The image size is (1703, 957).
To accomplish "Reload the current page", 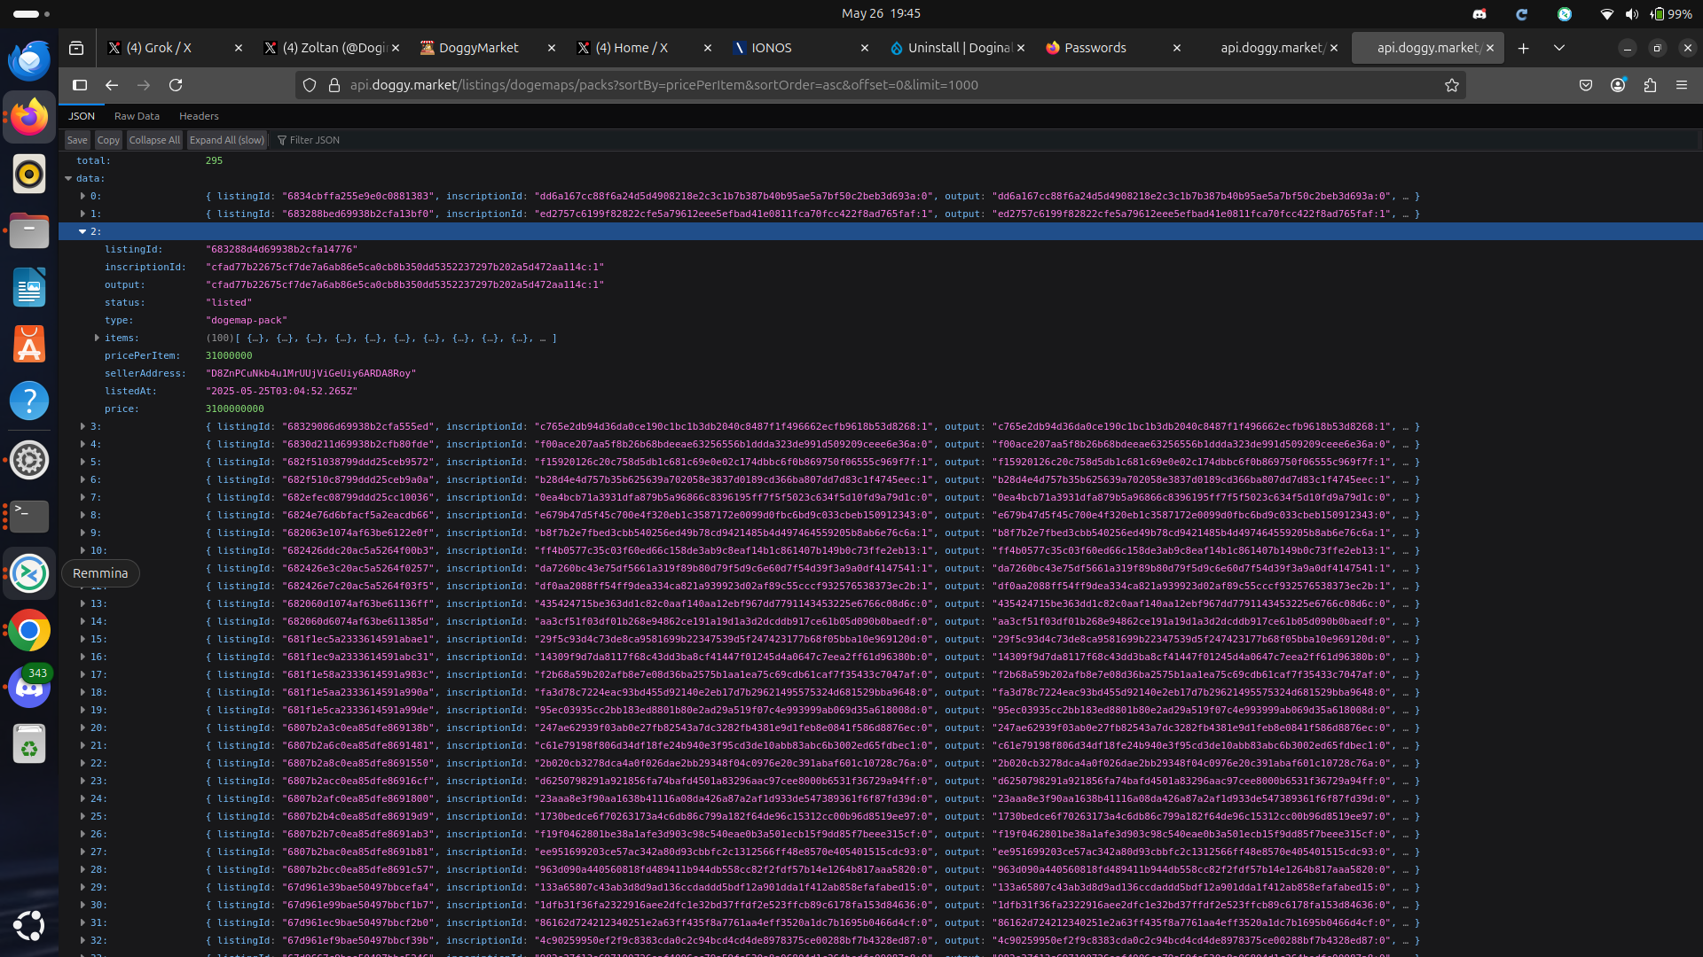I will click(176, 85).
